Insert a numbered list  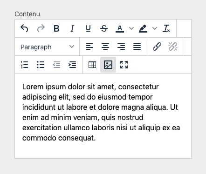point(25,65)
